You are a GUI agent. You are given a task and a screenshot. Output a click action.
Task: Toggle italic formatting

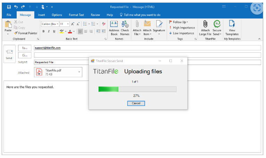49,31
